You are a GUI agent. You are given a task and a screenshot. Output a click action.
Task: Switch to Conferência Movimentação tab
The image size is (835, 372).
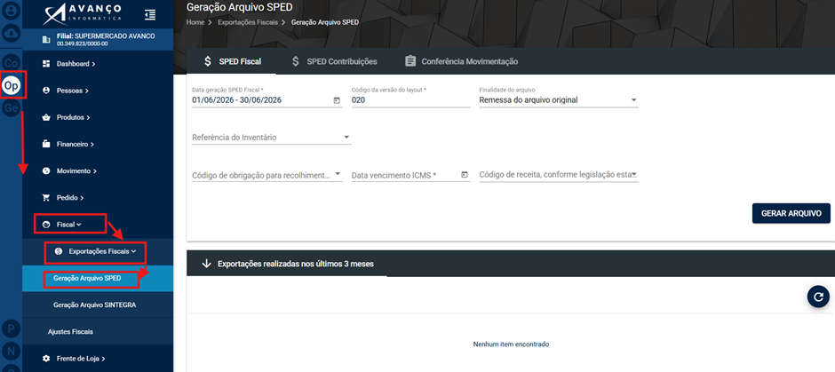point(462,61)
